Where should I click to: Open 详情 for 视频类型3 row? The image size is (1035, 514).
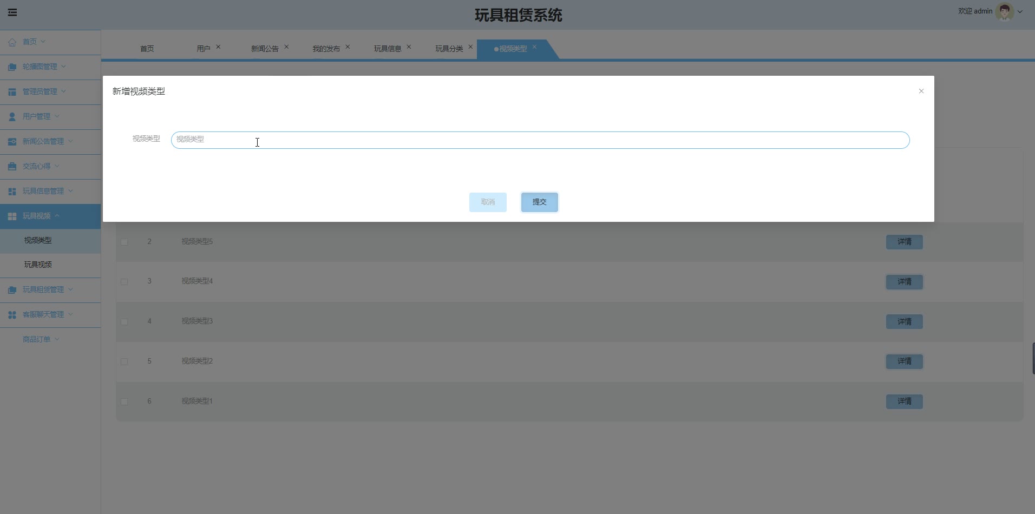point(904,322)
